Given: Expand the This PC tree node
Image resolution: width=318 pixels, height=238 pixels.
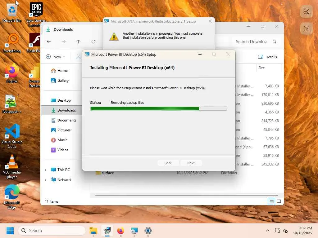Looking at the screenshot, I should (x=46, y=170).
